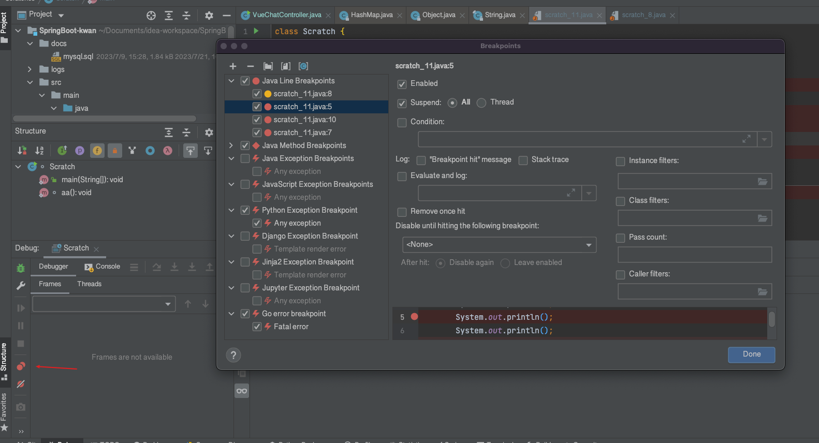Switch to HashMap.java editor tab
This screenshot has height=443, width=819.
[371, 15]
